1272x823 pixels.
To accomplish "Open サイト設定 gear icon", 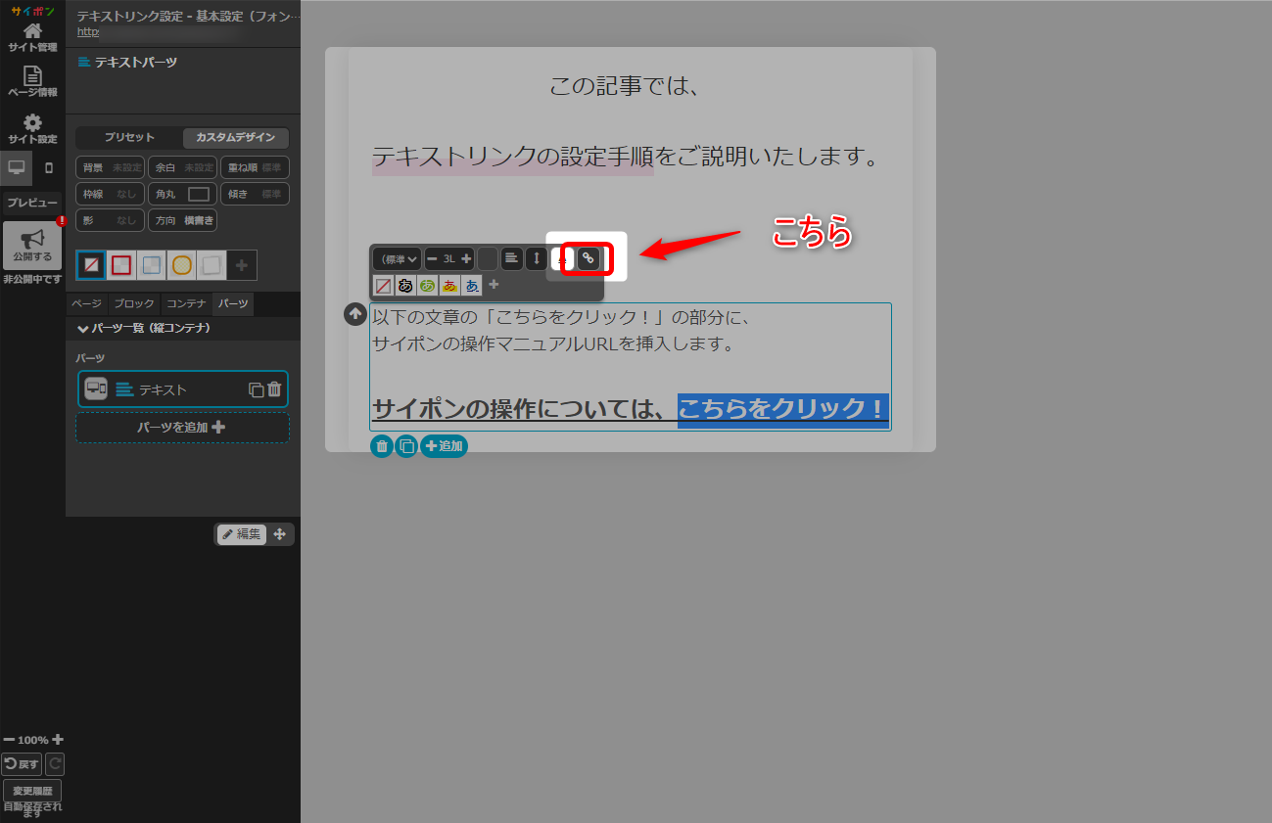I will pyautogui.click(x=32, y=129).
